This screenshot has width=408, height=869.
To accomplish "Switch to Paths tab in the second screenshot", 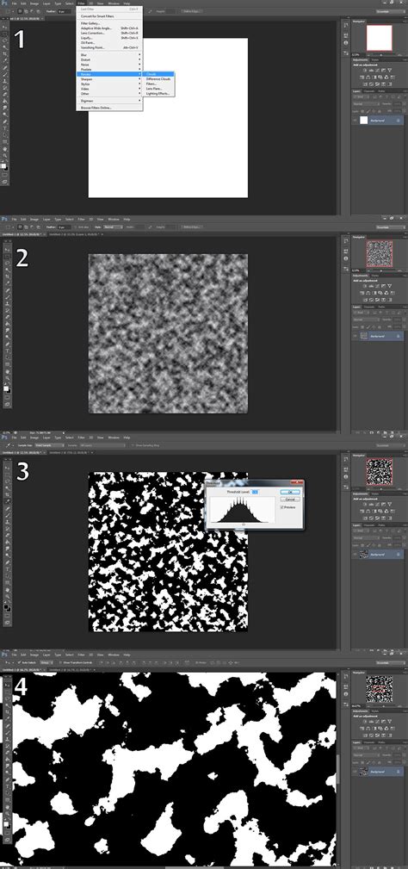I will tap(381, 307).
